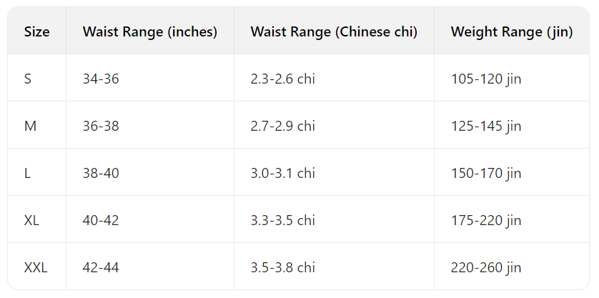The width and height of the screenshot is (599, 298).
Task: Click the Size column header
Action: tap(36, 31)
